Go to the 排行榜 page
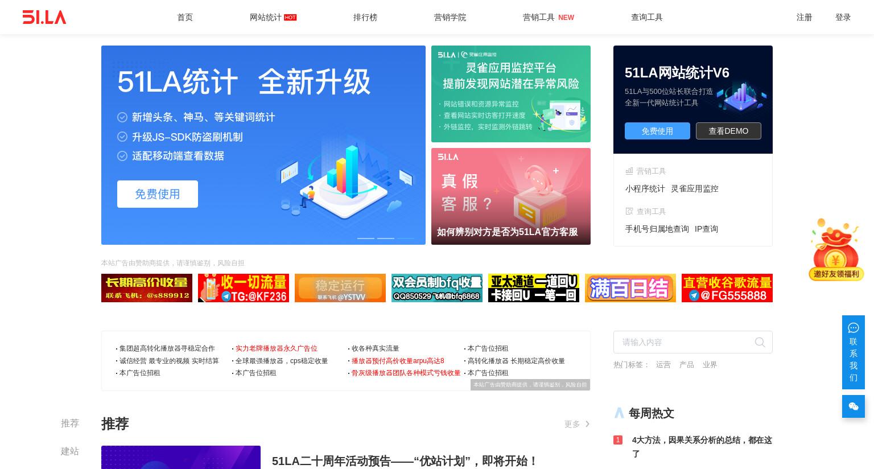This screenshot has height=469, width=874. point(365,17)
